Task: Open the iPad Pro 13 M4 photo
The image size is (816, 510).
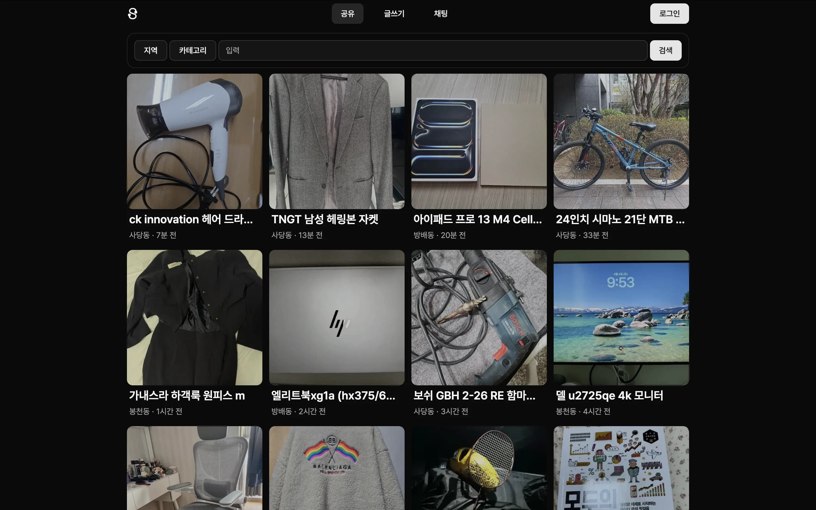Action: click(x=479, y=141)
